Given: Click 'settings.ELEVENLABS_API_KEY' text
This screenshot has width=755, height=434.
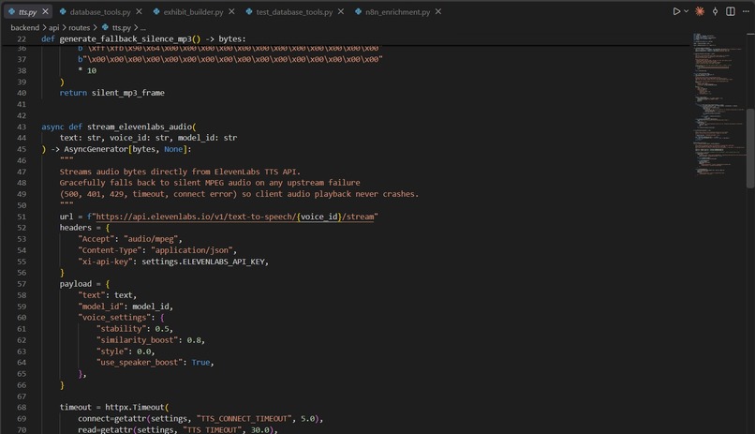Looking at the screenshot, I should [x=203, y=262].
